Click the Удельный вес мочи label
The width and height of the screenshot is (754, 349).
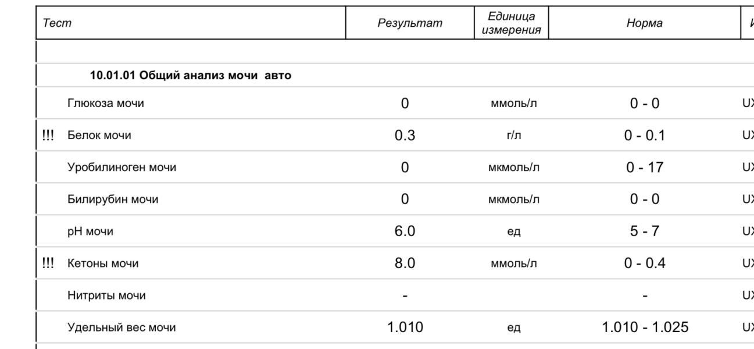coord(122,327)
